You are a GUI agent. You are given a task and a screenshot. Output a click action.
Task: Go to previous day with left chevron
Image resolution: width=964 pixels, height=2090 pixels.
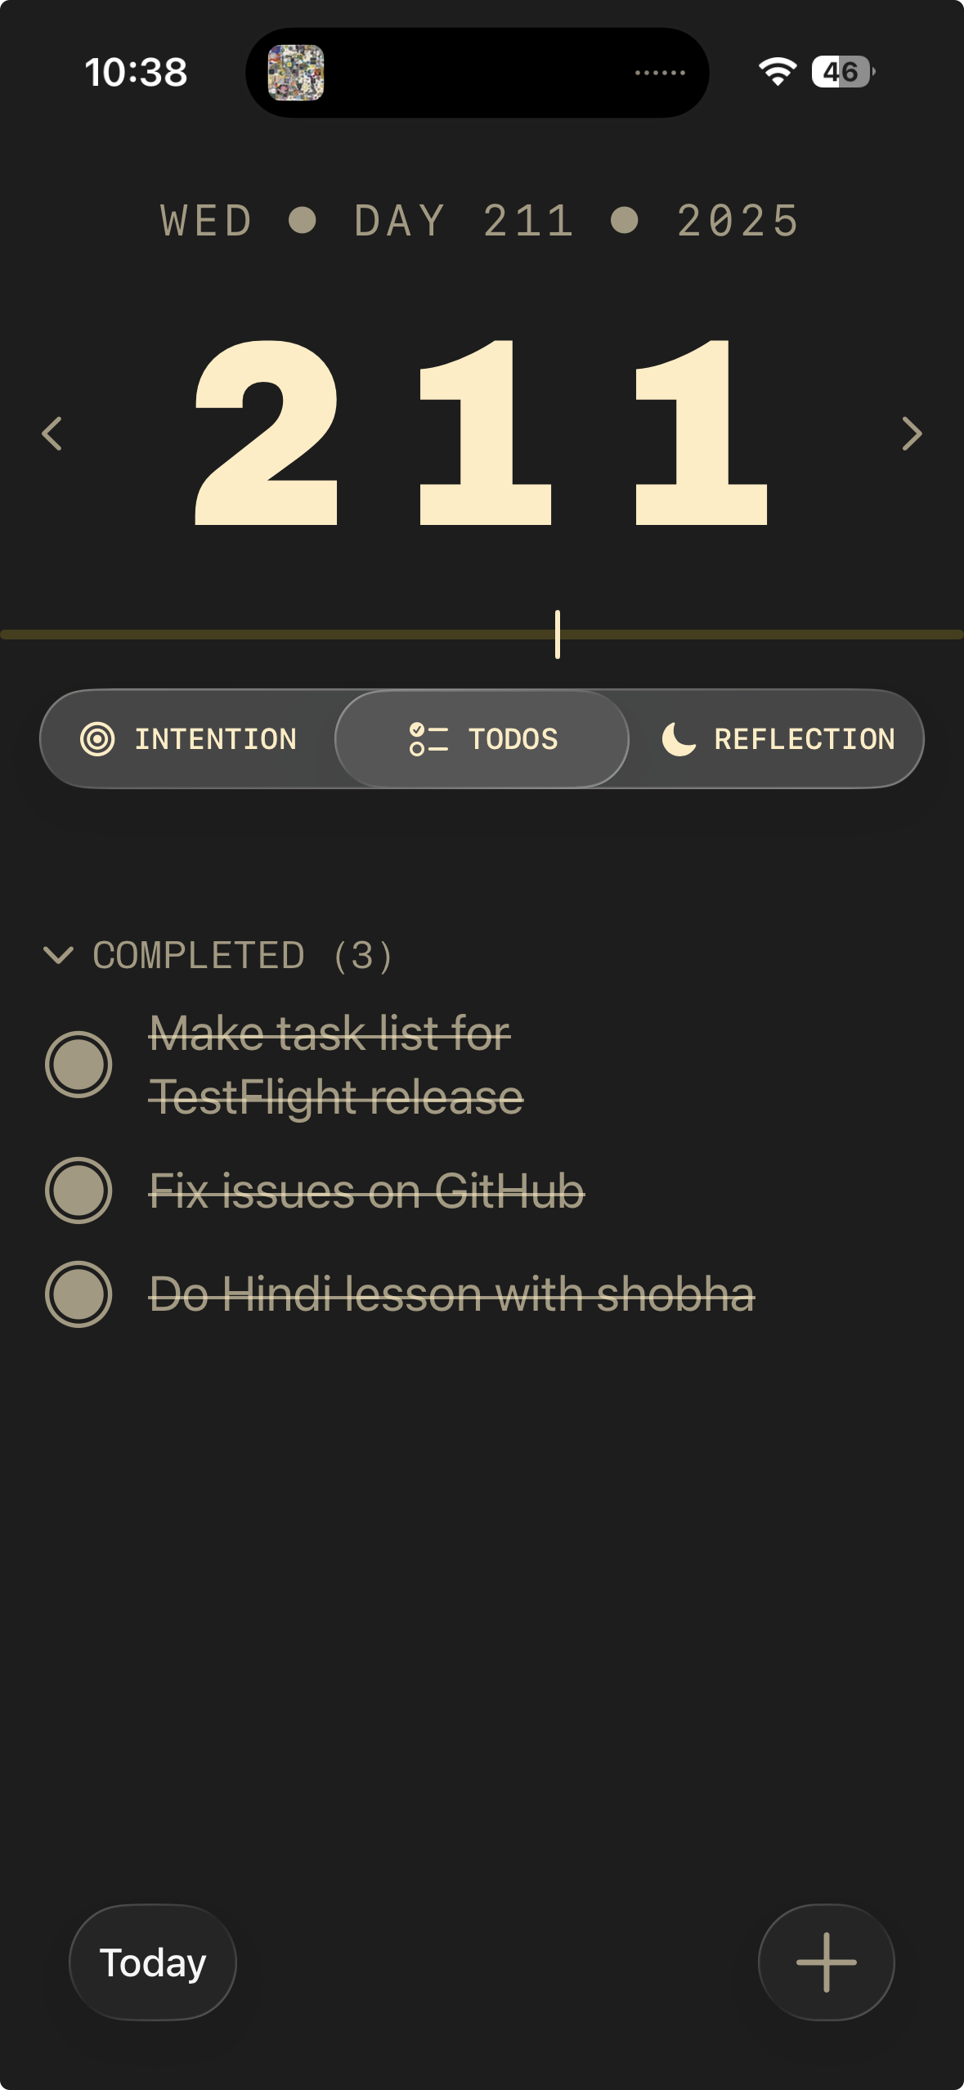tap(52, 433)
